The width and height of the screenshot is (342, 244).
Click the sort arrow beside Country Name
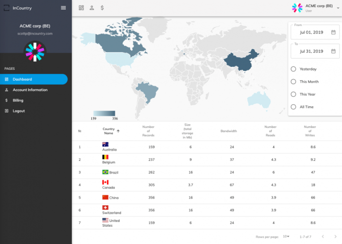pos(118,131)
